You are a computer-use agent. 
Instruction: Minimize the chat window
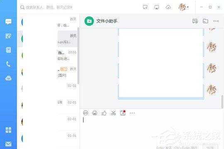(x=202, y=7)
